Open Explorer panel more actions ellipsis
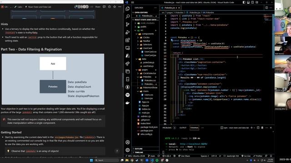The width and height of the screenshot is (291, 163). point(156,8)
